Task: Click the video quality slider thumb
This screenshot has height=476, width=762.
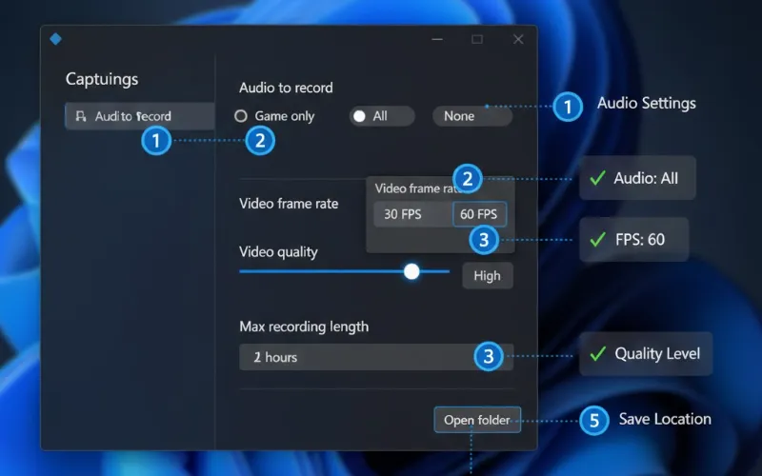Action: point(411,271)
